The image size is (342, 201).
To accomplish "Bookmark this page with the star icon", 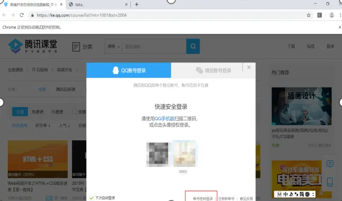I will 308,15.
